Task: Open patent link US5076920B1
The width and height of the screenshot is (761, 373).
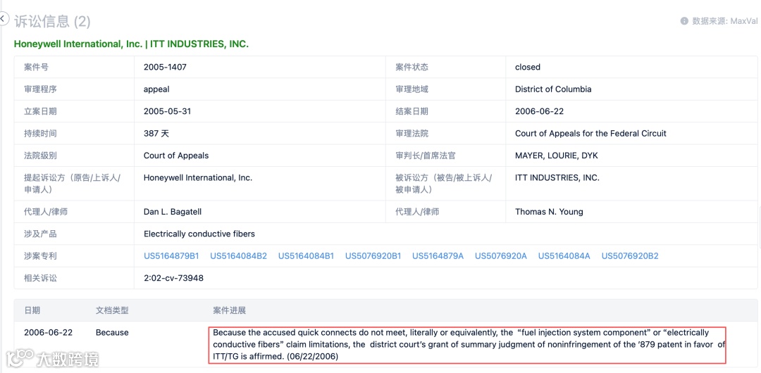Action: coord(373,255)
